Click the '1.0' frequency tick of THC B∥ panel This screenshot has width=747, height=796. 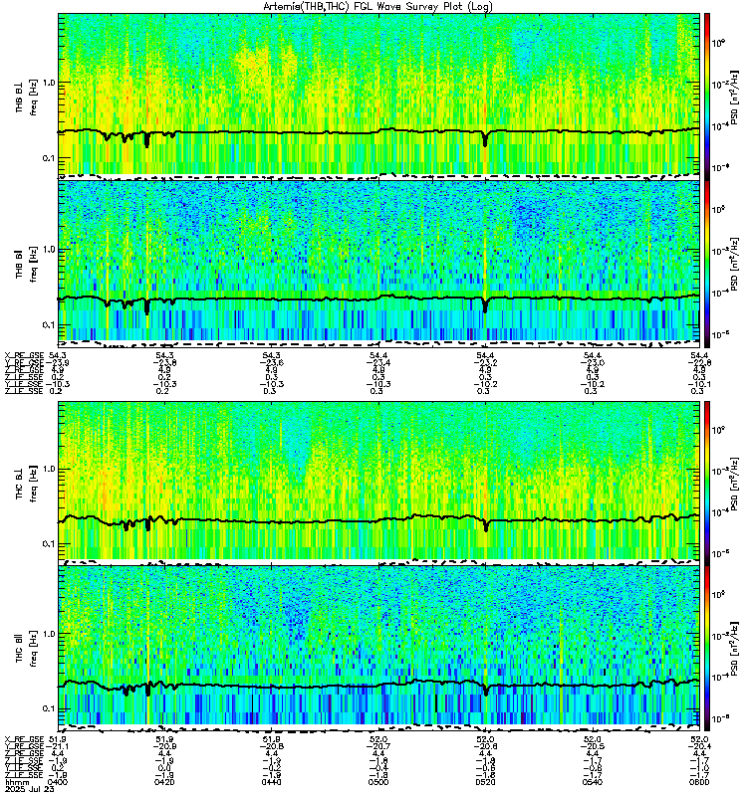pos(48,634)
